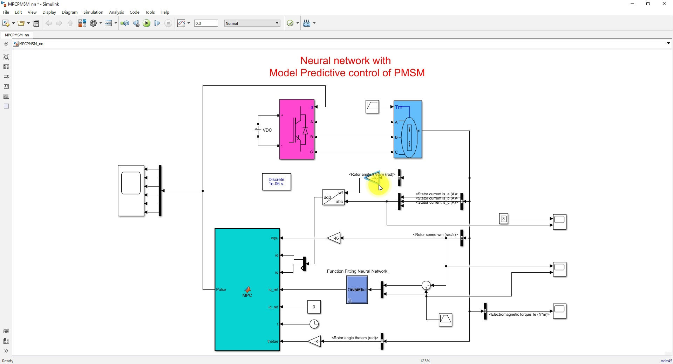
Task: Open the Simulink Library Browser
Action: coord(82,23)
